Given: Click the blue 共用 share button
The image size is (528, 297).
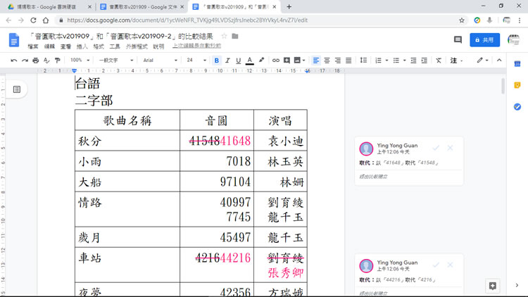Looking at the screenshot, I should [484, 40].
